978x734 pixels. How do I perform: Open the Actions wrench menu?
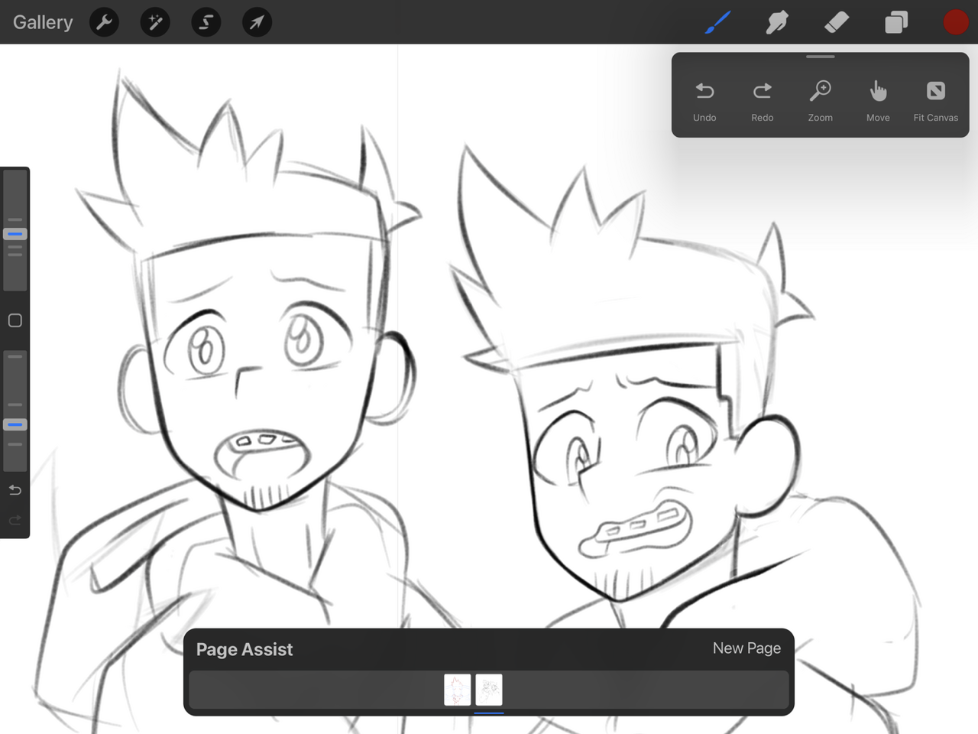(x=104, y=22)
